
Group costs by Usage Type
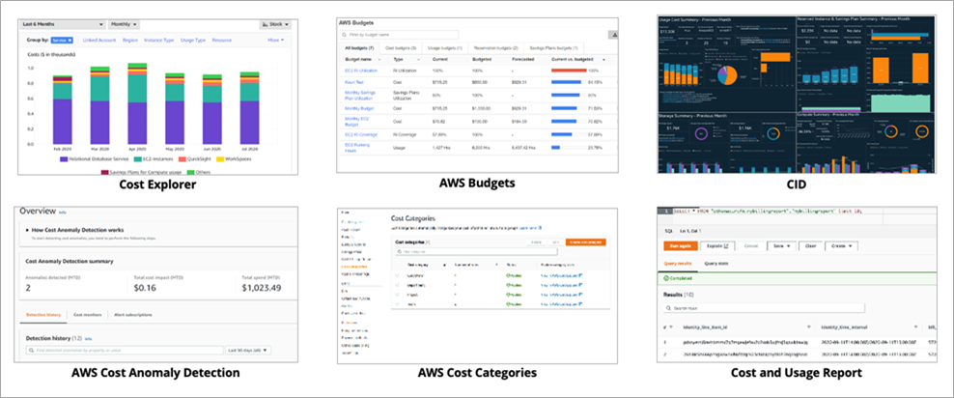[x=193, y=41]
